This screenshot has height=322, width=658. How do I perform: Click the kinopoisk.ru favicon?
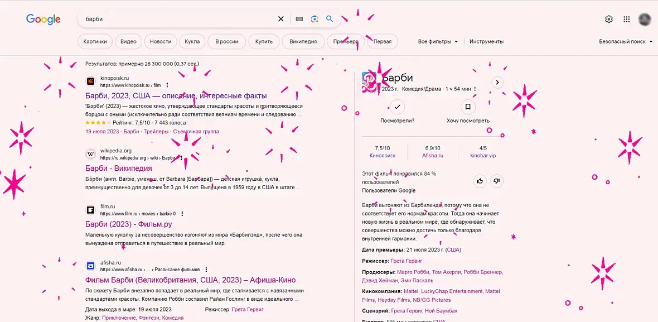tap(91, 81)
